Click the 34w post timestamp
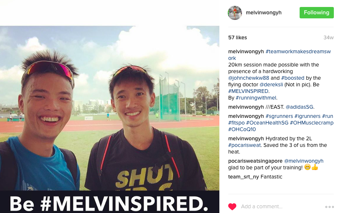Image resolution: width=339 pixels, height=213 pixels. pos(328,37)
